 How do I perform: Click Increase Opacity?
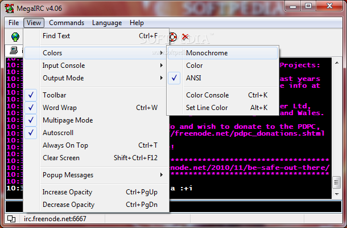point(97,192)
